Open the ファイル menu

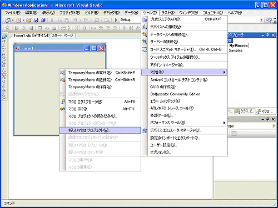pos(12,13)
